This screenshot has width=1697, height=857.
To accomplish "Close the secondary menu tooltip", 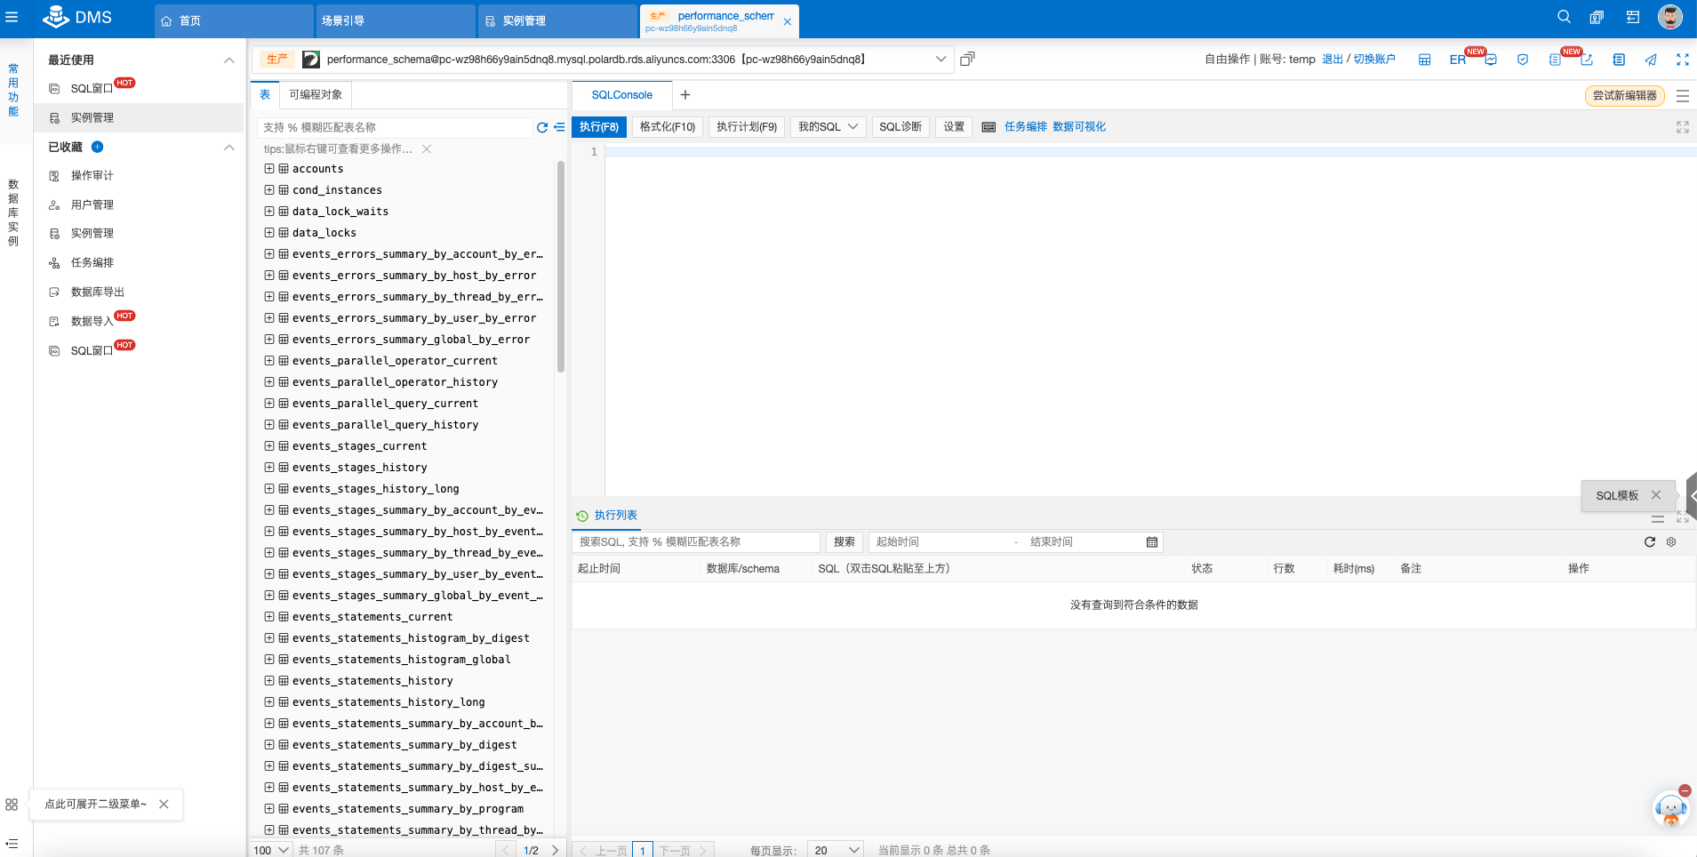I will tap(164, 804).
